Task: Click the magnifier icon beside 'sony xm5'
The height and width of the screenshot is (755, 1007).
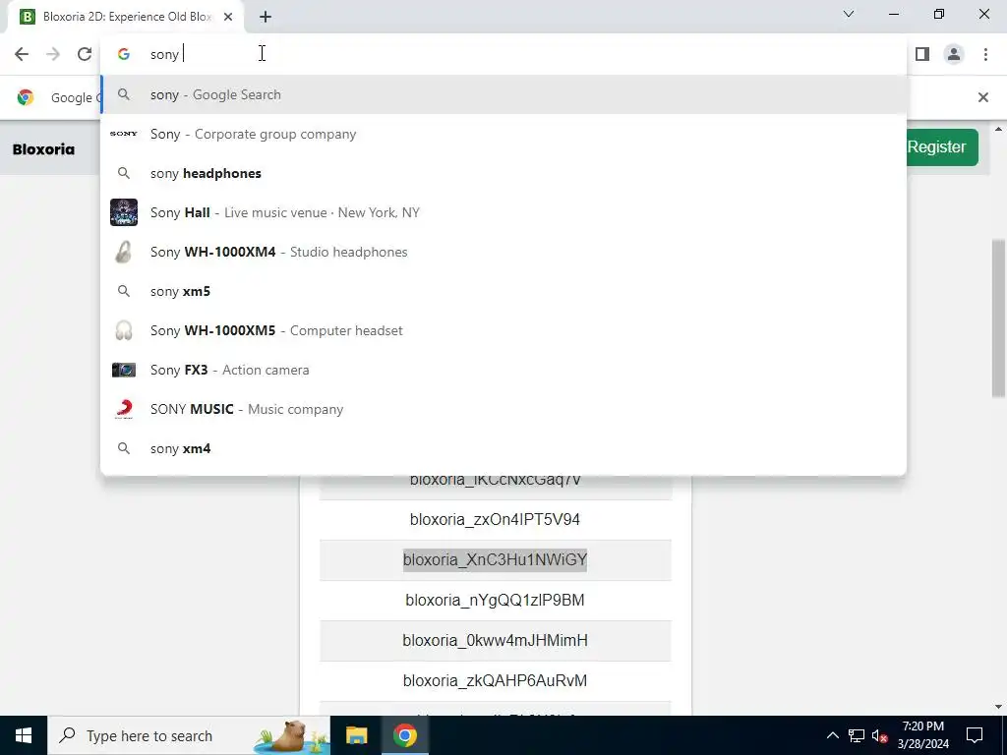Action: pyautogui.click(x=123, y=291)
